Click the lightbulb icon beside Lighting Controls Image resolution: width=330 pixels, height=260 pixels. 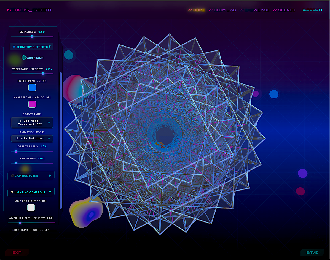[x=12, y=192]
